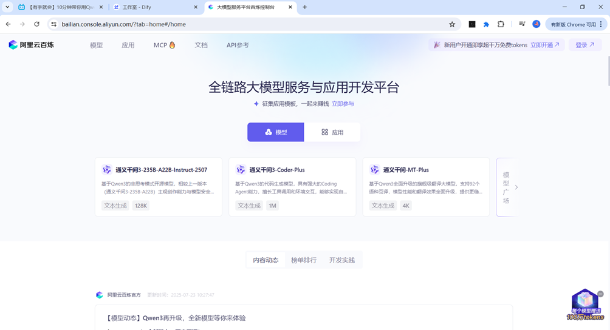Click the party popper promo icon
Screen dimensions: 610x330
coord(436,45)
